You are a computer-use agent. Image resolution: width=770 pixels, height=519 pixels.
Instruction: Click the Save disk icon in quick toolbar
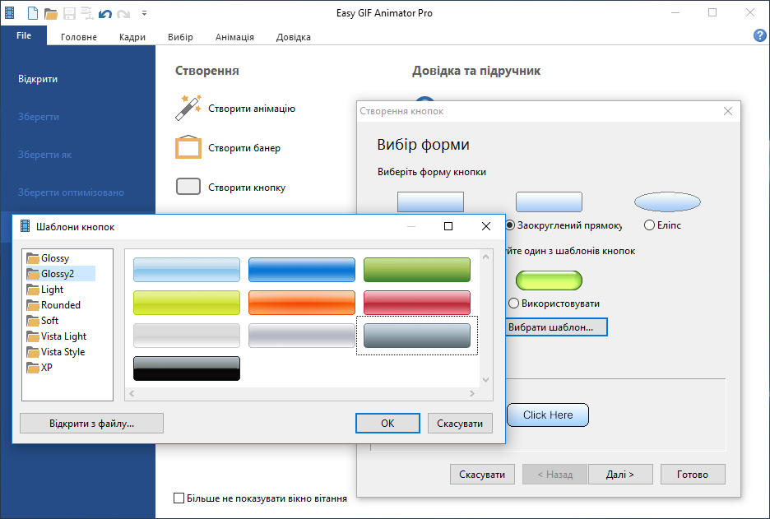(x=70, y=14)
